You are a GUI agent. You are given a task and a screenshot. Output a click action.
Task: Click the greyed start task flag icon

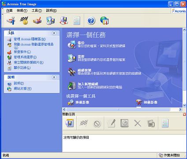[x=84, y=123]
